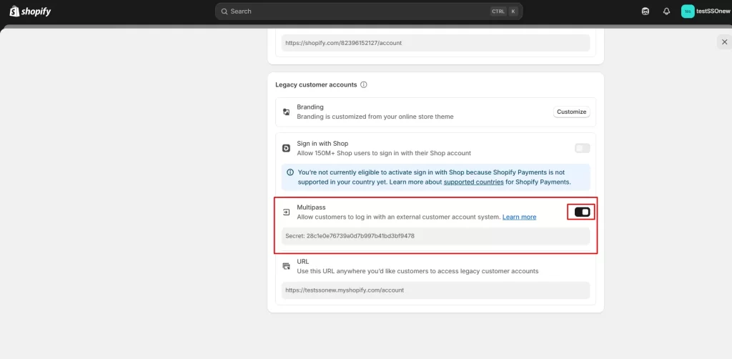The height and width of the screenshot is (359, 732).
Task: Click the Sign in with Shop icon
Action: pos(287,149)
